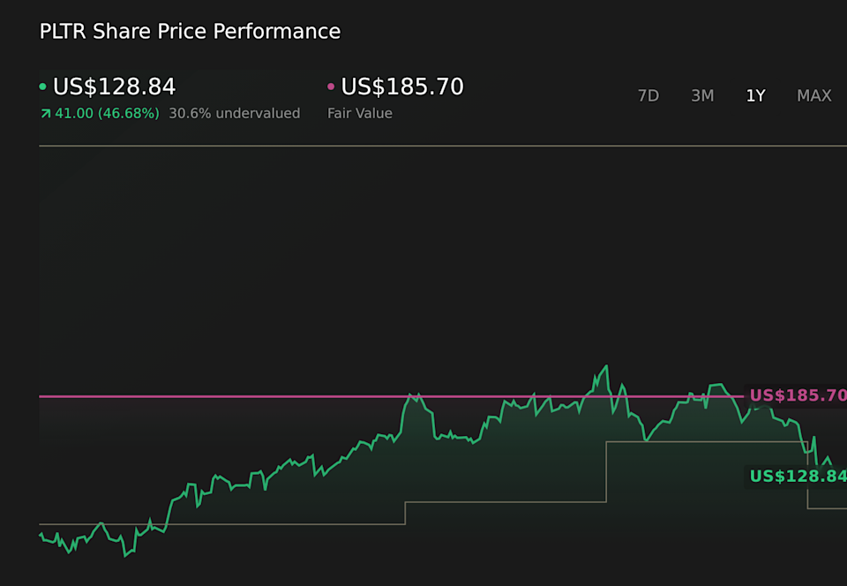847x586 pixels.
Task: Click the green share price dot indicator
Action: point(42,86)
